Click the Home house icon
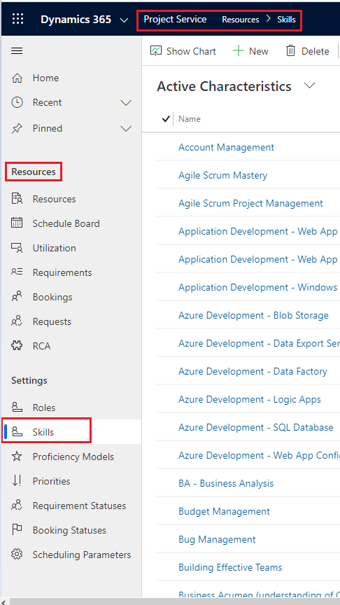 pos(17,78)
